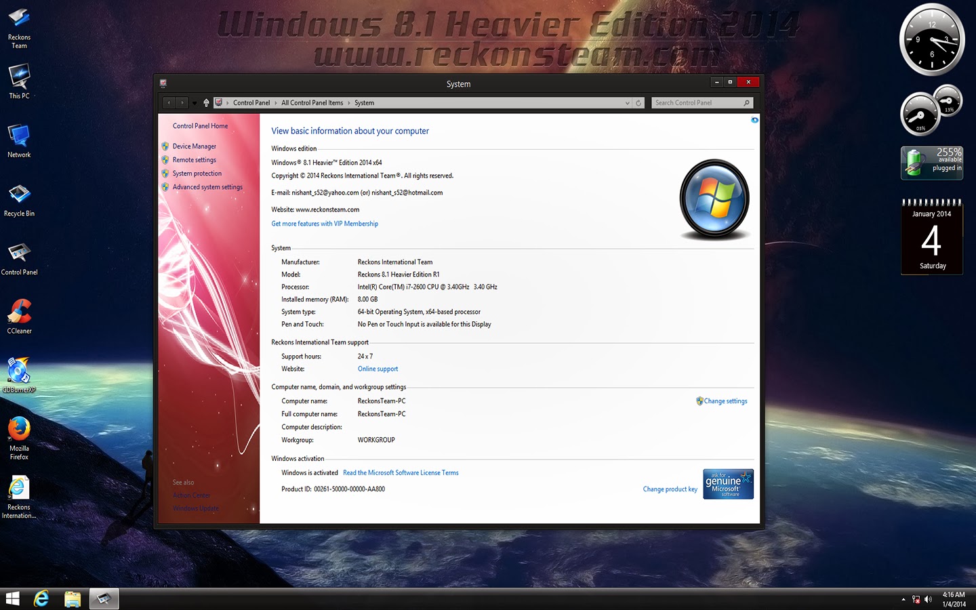Select the Recycle Bin icon
The height and width of the screenshot is (610, 976).
(19, 199)
